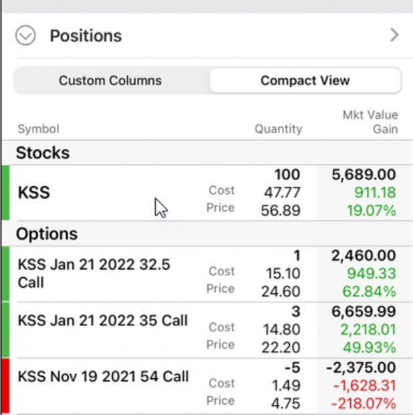Switch to Custom Columns view
Image resolution: width=413 pixels, height=415 pixels.
click(110, 80)
